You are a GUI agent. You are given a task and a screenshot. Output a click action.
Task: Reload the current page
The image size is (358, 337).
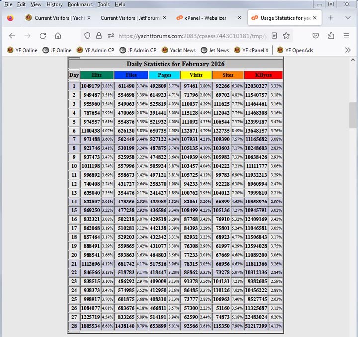click(43, 36)
